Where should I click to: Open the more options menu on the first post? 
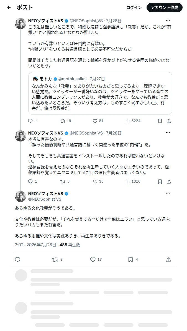point(168,21)
